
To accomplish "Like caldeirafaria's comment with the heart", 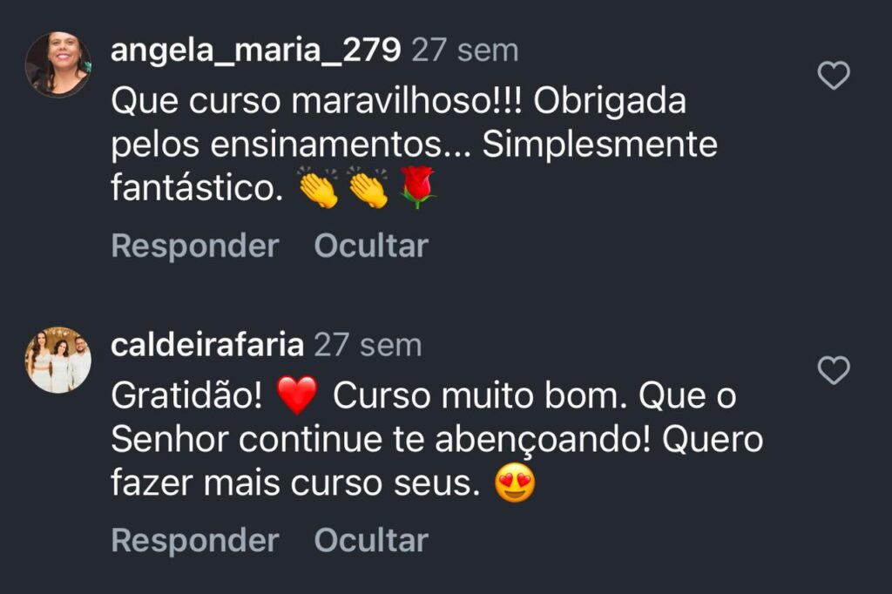I will tap(835, 371).
